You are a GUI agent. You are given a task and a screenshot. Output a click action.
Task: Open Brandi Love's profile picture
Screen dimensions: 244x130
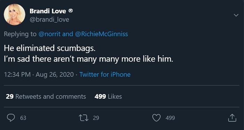[15, 15]
